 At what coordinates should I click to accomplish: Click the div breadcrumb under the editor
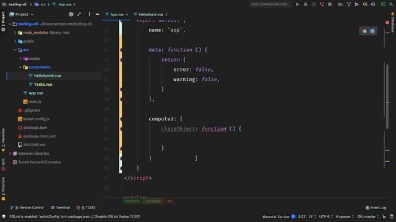170,201
